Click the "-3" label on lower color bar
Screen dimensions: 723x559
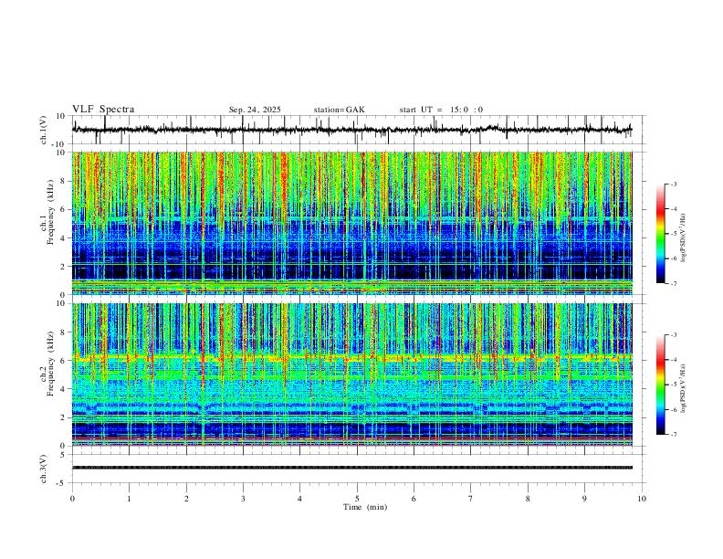[x=673, y=335]
